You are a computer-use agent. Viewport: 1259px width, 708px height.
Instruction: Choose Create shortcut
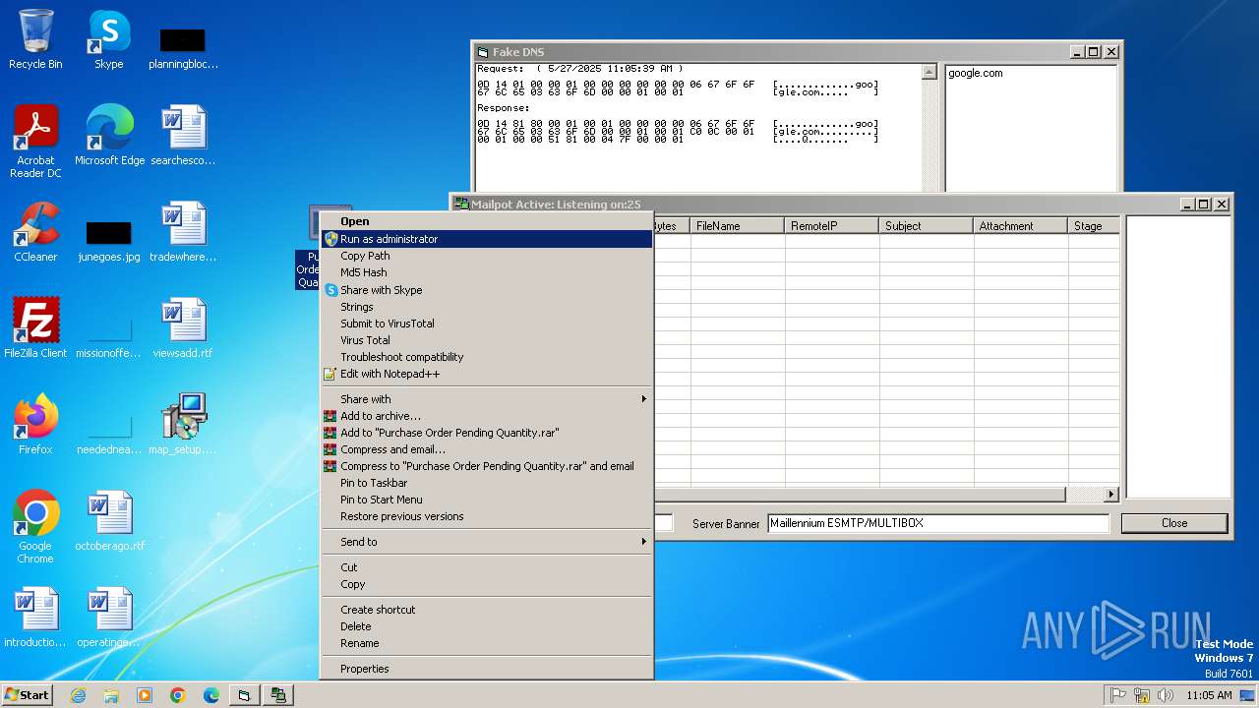click(x=486, y=610)
